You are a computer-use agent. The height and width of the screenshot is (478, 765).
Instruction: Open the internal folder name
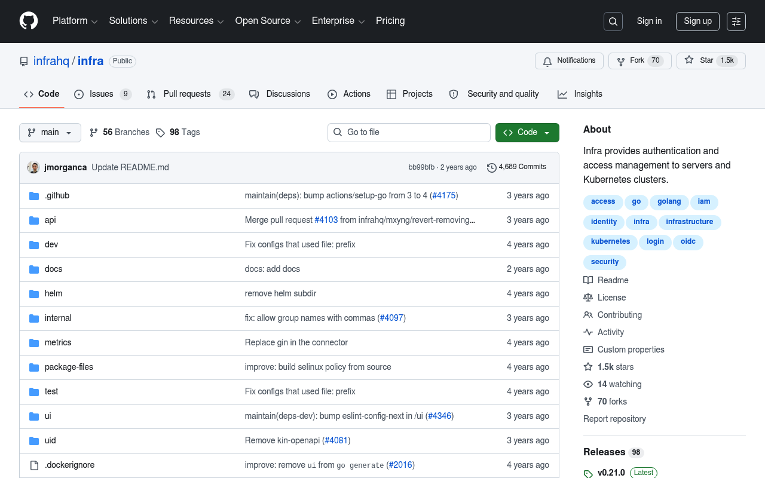tap(58, 318)
